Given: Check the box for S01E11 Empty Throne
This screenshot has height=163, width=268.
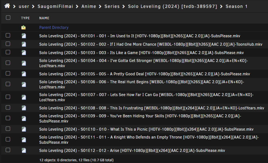Looking at the screenshot, I should point(8,139).
